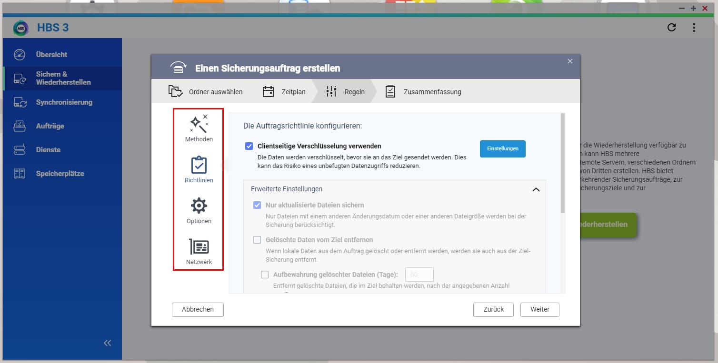Click the dialog title "Einen Sicherungsauftrag erstellen"
718x363 pixels.
pyautogui.click(x=268, y=68)
